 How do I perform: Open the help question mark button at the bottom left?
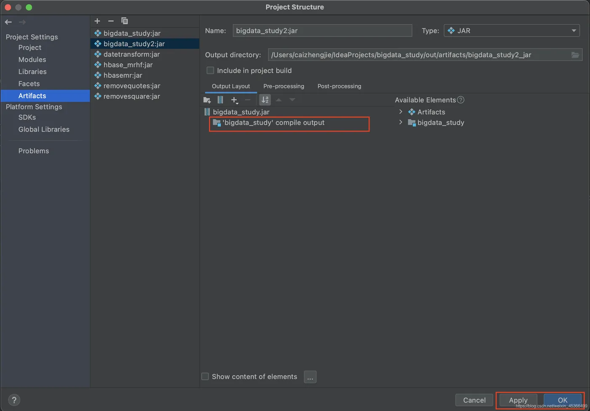tap(14, 400)
